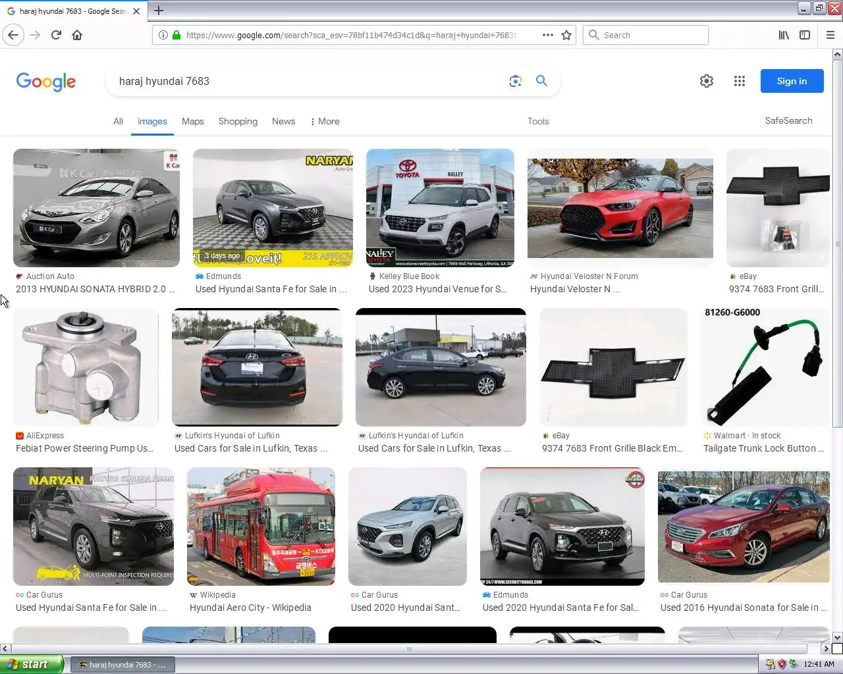The height and width of the screenshot is (674, 843).
Task: Open 'Used 2023 Hyundai Venue for S...' link
Action: tap(437, 289)
